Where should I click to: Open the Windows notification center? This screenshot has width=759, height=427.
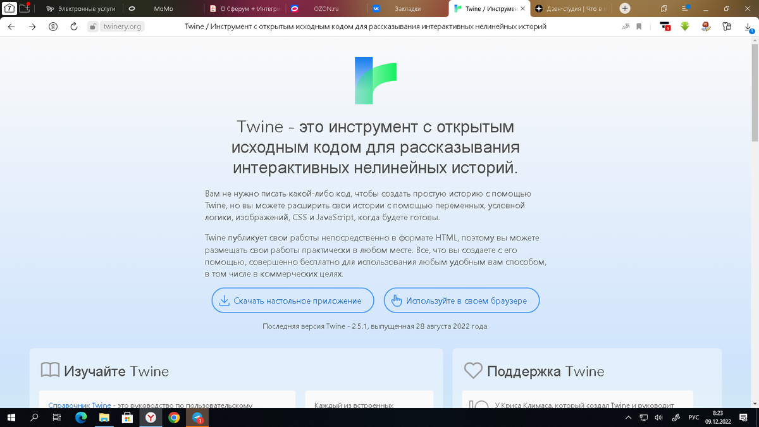[744, 418]
